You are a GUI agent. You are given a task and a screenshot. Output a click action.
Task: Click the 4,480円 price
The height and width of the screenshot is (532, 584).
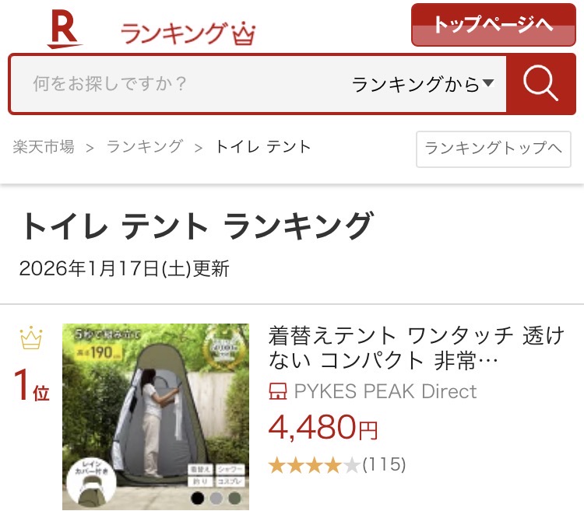pyautogui.click(x=323, y=428)
